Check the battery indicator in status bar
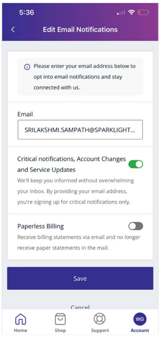The width and height of the screenshot is (162, 339). pyautogui.click(x=144, y=13)
